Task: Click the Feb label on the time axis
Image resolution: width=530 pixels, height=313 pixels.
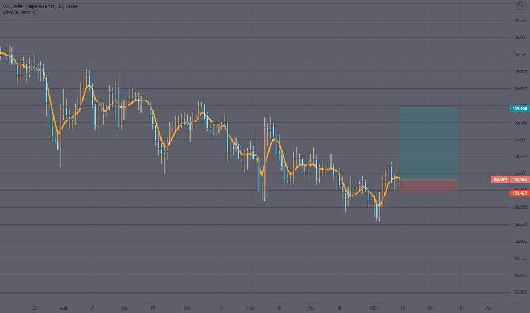Action: 431,308
